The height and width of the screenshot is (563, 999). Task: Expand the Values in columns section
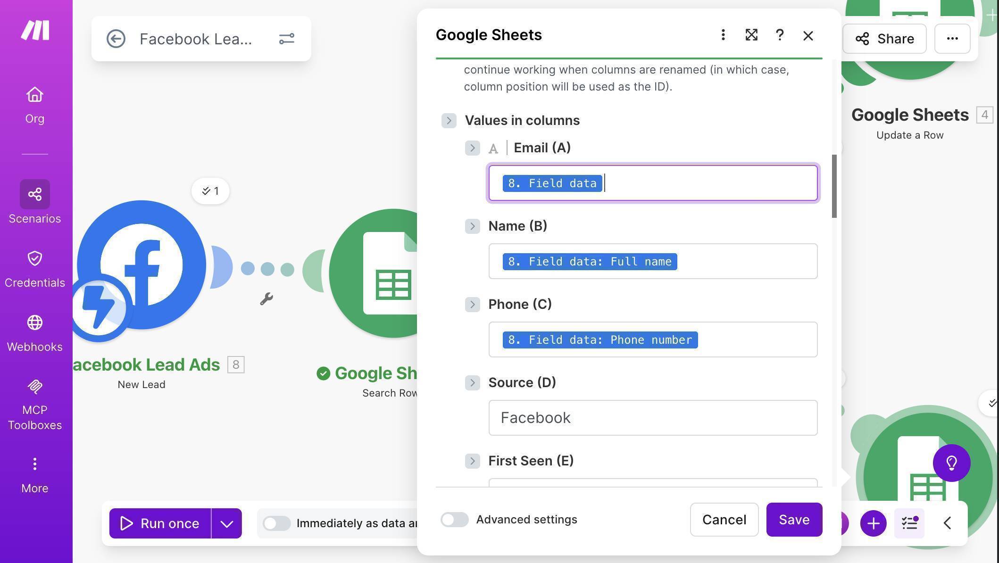(449, 120)
